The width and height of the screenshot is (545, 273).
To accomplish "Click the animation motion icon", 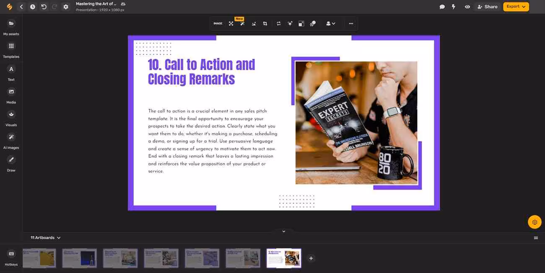I will tap(312, 23).
